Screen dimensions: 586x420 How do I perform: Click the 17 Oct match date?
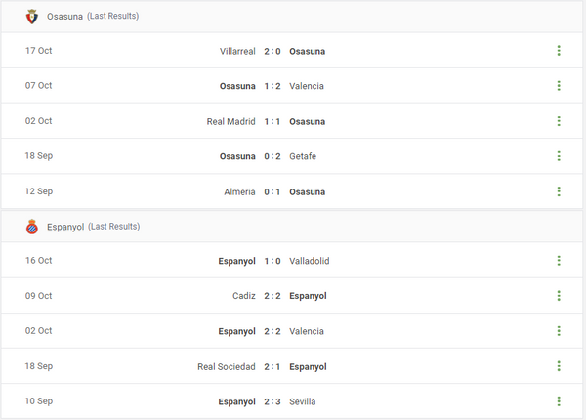[x=38, y=51]
